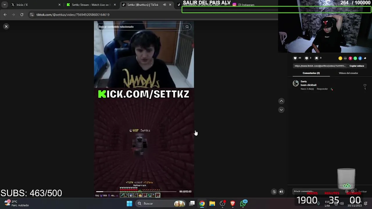The width and height of the screenshot is (372, 209).
Task: Share the video to Facebook
Action: [x=360, y=58]
